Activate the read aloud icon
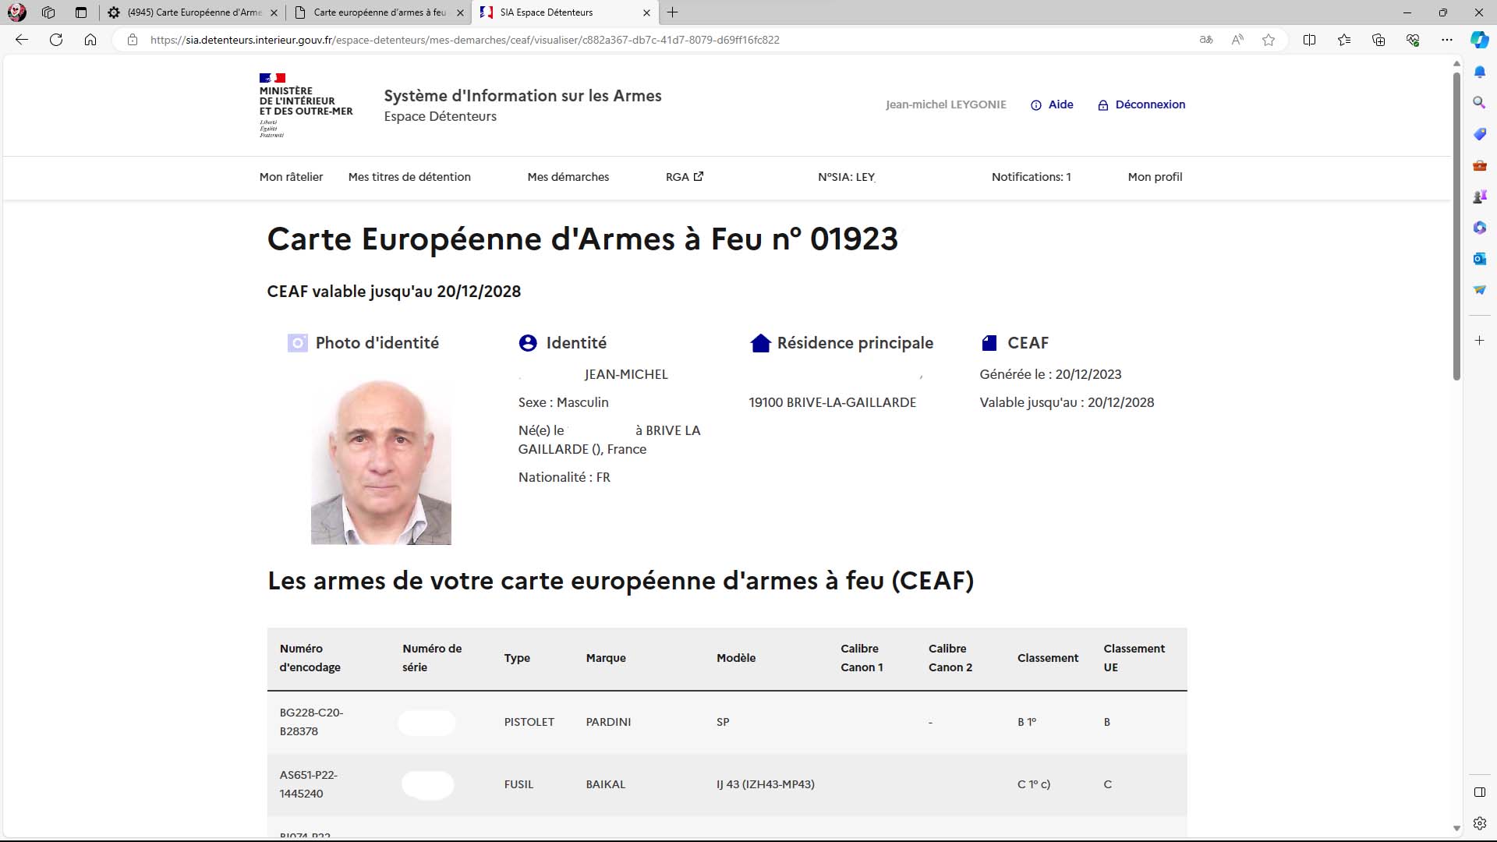This screenshot has height=842, width=1497. [1237, 40]
